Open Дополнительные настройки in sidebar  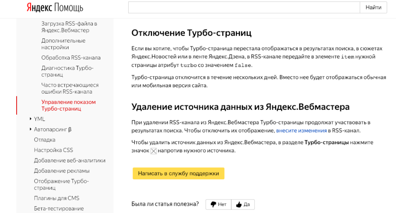63,44
